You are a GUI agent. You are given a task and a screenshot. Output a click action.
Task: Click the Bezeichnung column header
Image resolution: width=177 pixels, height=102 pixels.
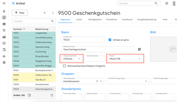point(42,29)
